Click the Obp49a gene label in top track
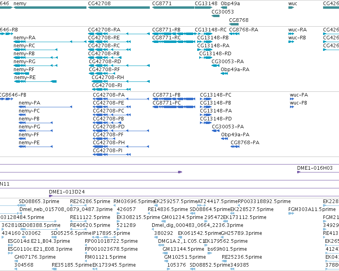 click(230, 4)
